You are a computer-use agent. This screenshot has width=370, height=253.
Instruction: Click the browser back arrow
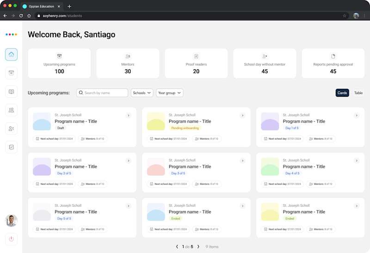coord(5,16)
